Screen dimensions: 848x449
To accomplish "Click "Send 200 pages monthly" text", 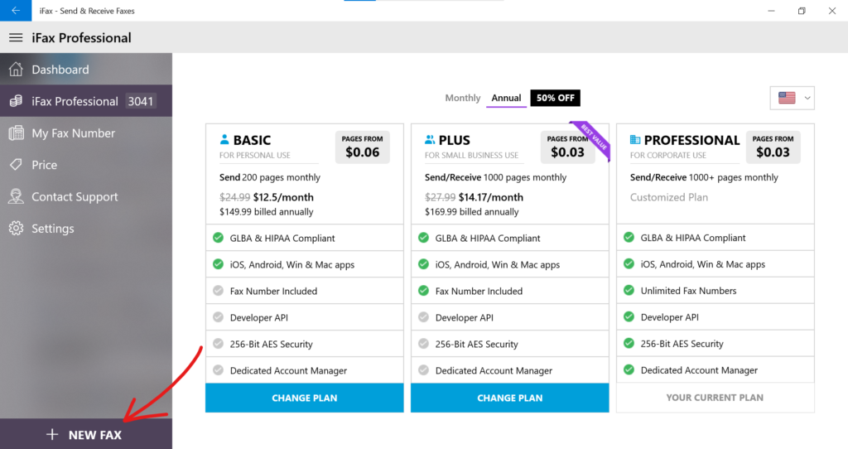I will coord(270,177).
